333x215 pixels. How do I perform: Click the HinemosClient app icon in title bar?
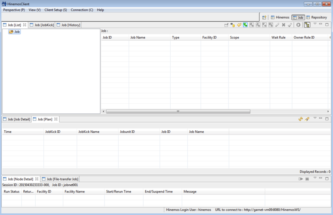click(4, 4)
